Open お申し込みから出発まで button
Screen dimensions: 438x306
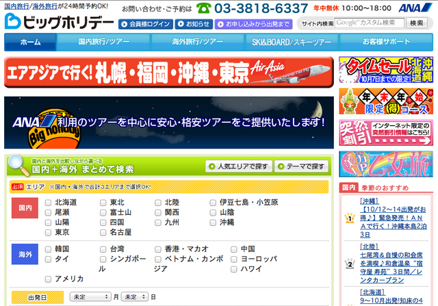coord(253,24)
